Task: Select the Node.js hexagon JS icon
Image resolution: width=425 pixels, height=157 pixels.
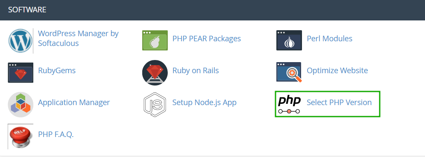Action: click(154, 104)
